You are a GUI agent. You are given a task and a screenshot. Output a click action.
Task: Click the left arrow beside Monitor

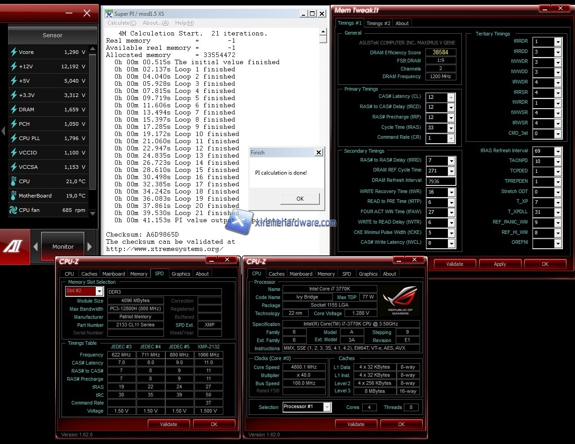36,246
